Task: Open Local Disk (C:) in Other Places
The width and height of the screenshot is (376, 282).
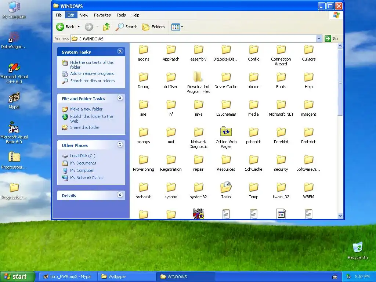Action: (x=83, y=156)
